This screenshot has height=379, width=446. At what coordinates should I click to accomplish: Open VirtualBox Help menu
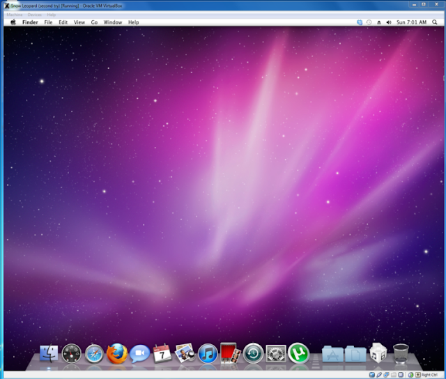(51, 15)
